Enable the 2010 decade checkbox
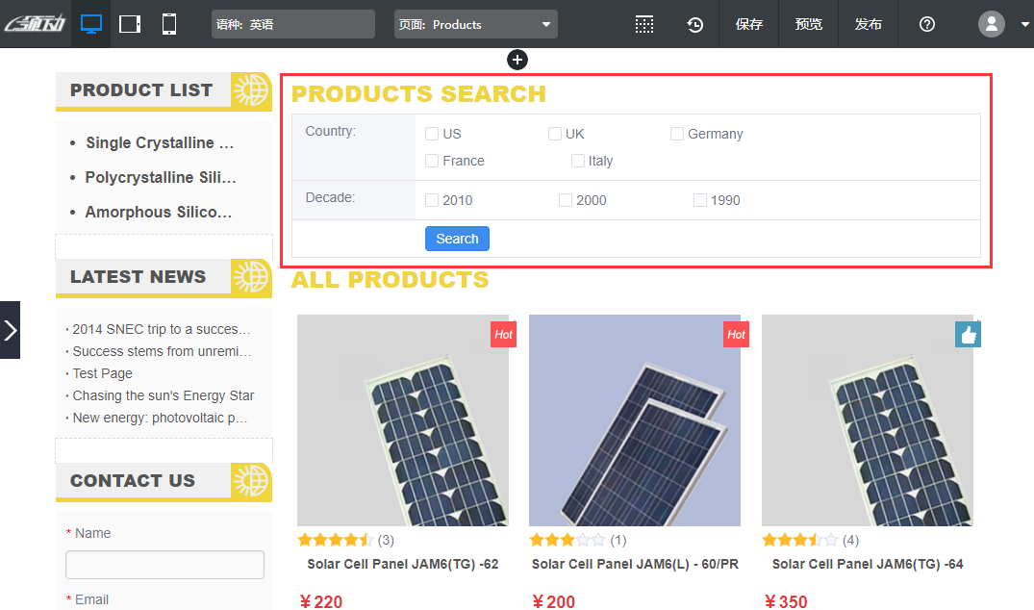1034x610 pixels. coord(432,200)
